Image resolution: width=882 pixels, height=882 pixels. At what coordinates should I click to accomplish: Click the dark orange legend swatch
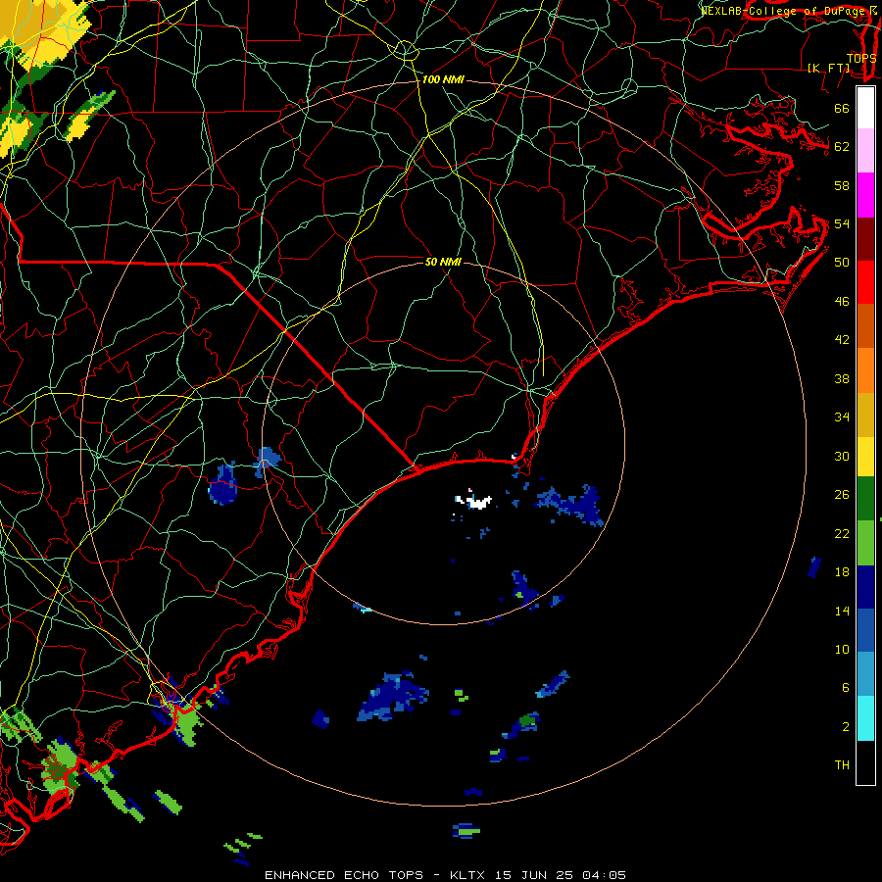tap(865, 325)
